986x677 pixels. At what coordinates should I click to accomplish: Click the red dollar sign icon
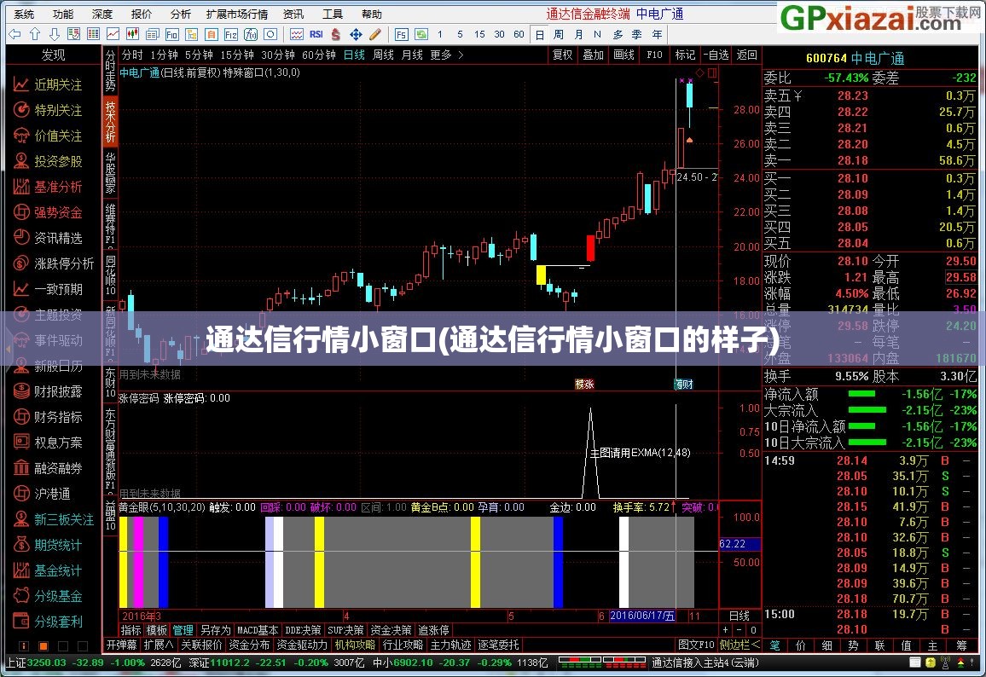[336, 34]
